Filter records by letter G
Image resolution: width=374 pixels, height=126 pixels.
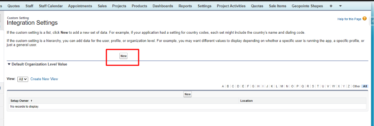tap(253, 86)
